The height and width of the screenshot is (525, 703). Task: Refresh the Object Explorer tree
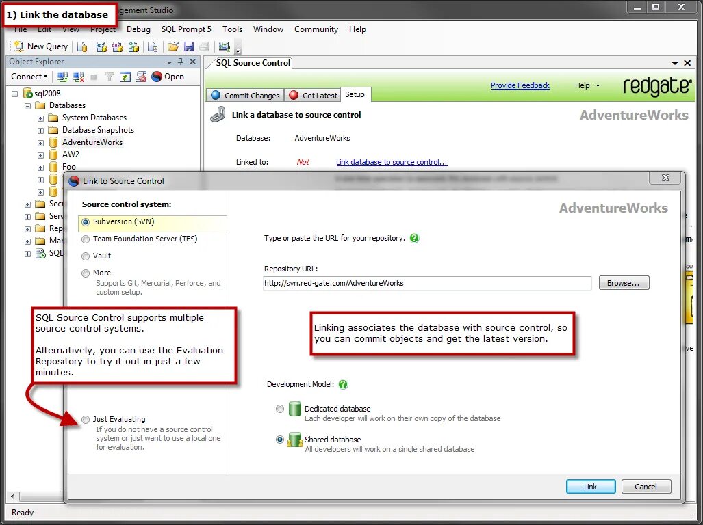point(125,77)
